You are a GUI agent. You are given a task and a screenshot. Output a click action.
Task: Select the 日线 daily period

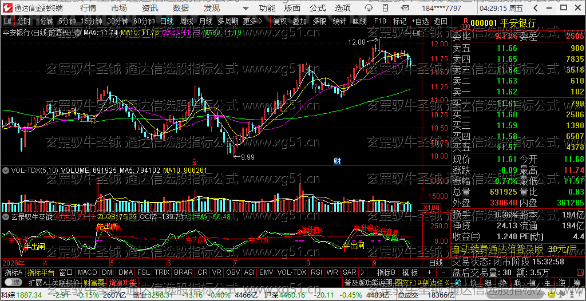click(167, 21)
